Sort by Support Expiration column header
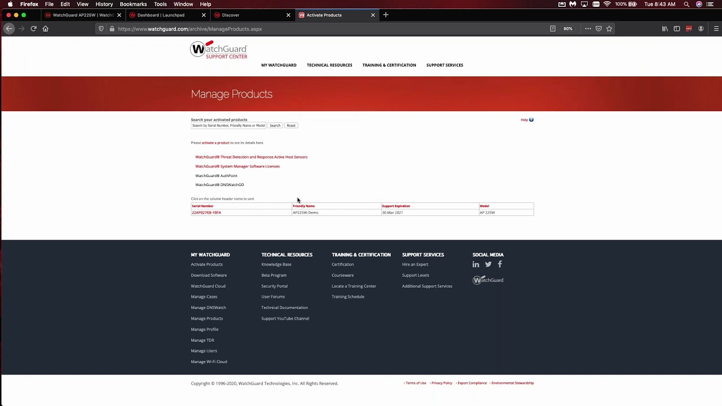The image size is (722, 406). tap(396, 206)
